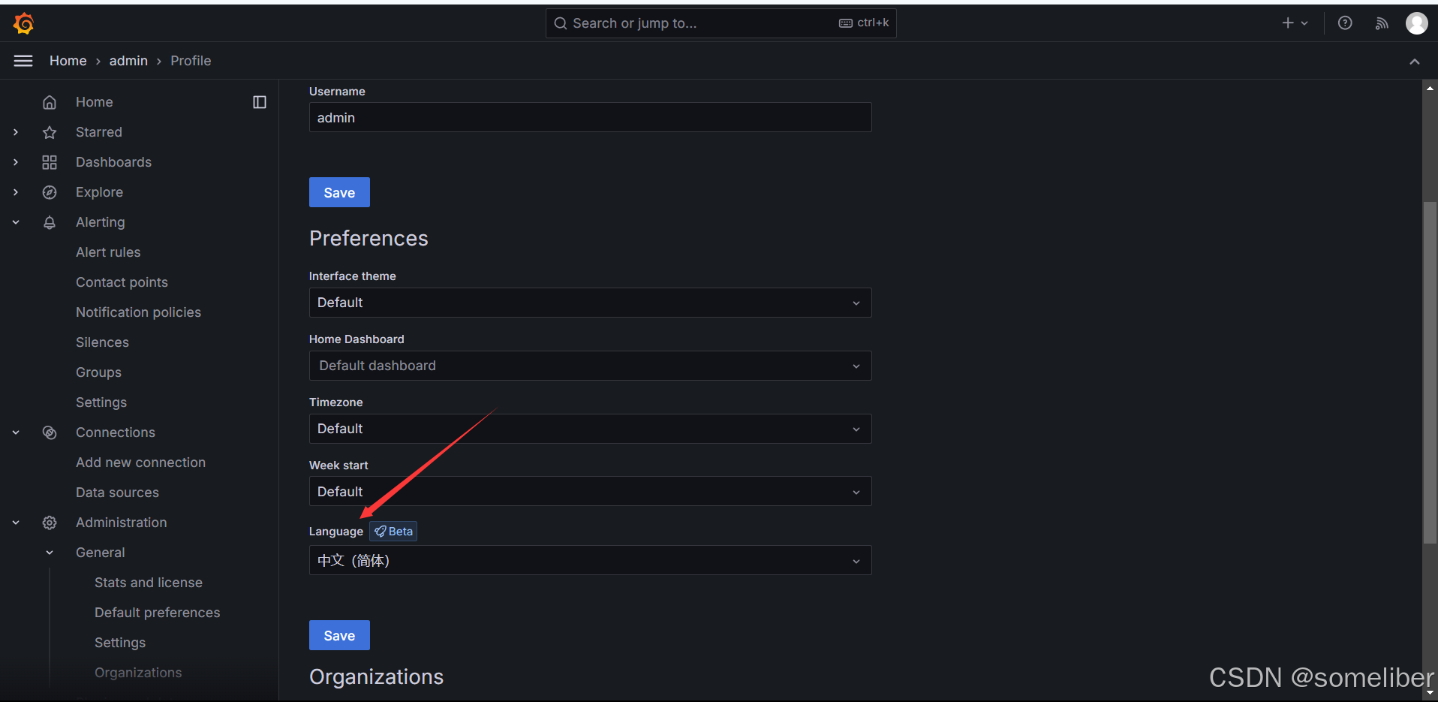The image size is (1438, 702).
Task: Click the Administration gear icon
Action: [x=50, y=523]
